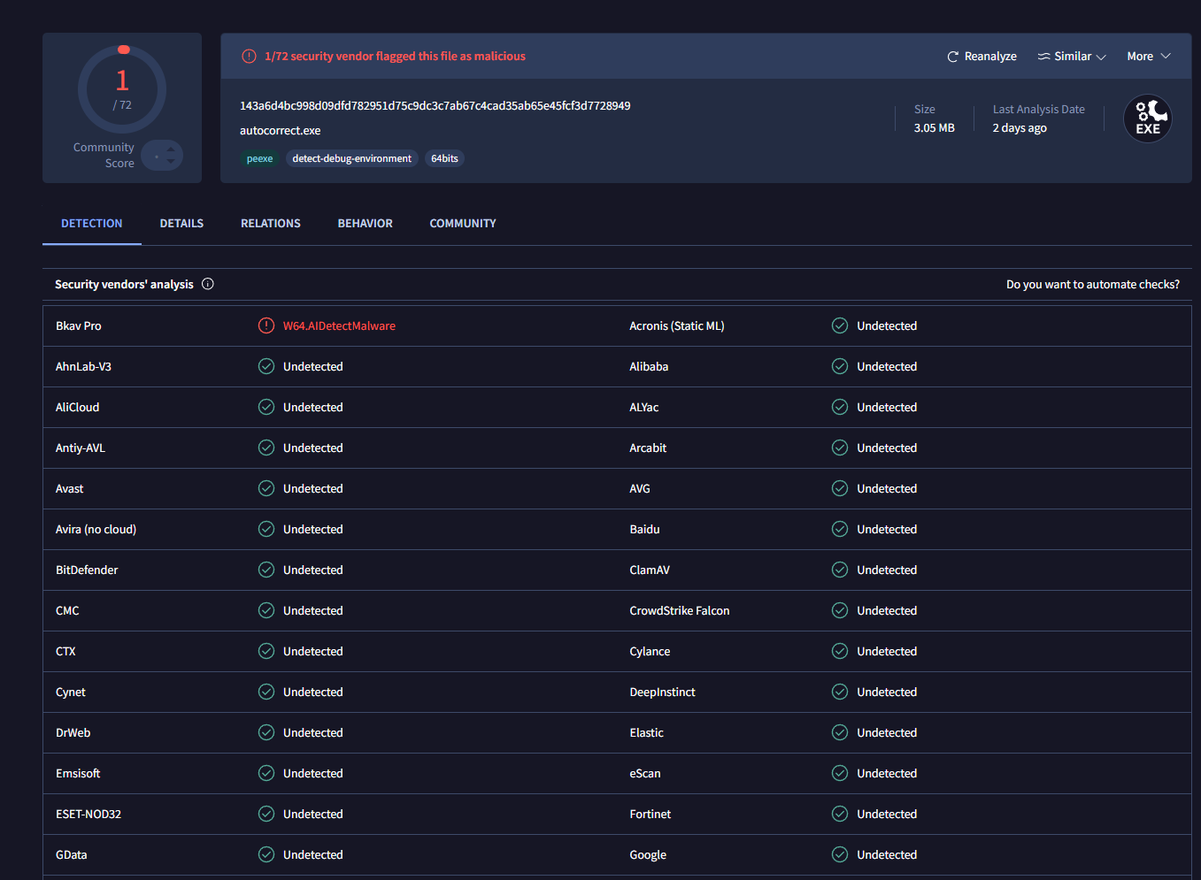Click the EXE file type icon

(1148, 119)
